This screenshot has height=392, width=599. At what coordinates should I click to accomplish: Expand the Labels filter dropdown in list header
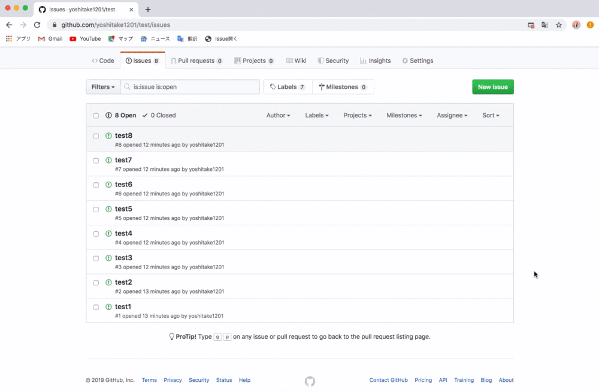tap(317, 115)
